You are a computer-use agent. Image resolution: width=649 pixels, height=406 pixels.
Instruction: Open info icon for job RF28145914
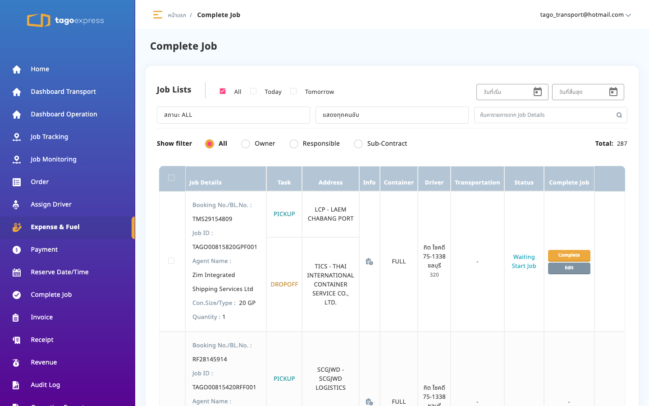point(369,402)
